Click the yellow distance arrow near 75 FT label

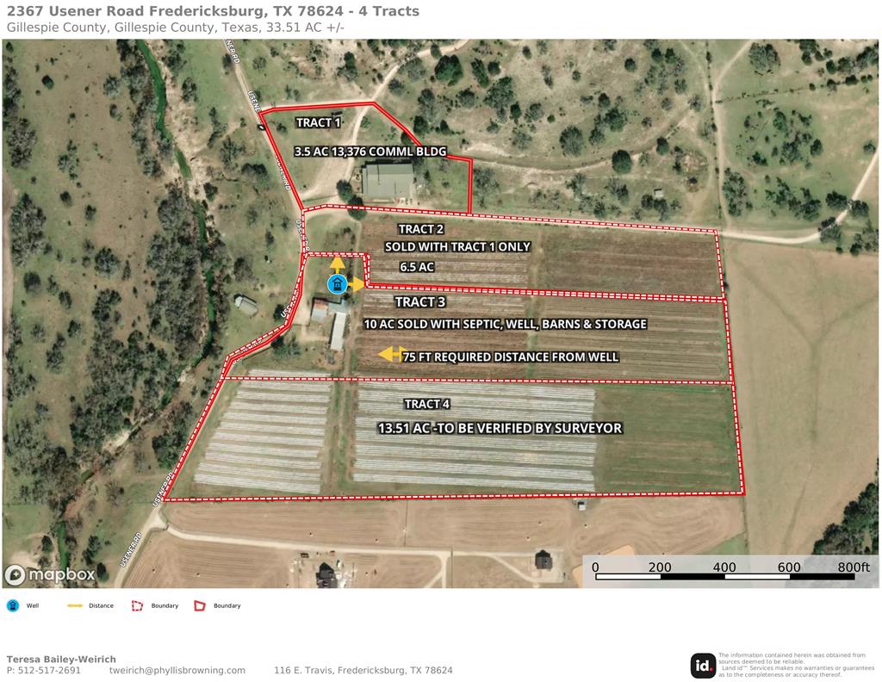[x=393, y=354]
